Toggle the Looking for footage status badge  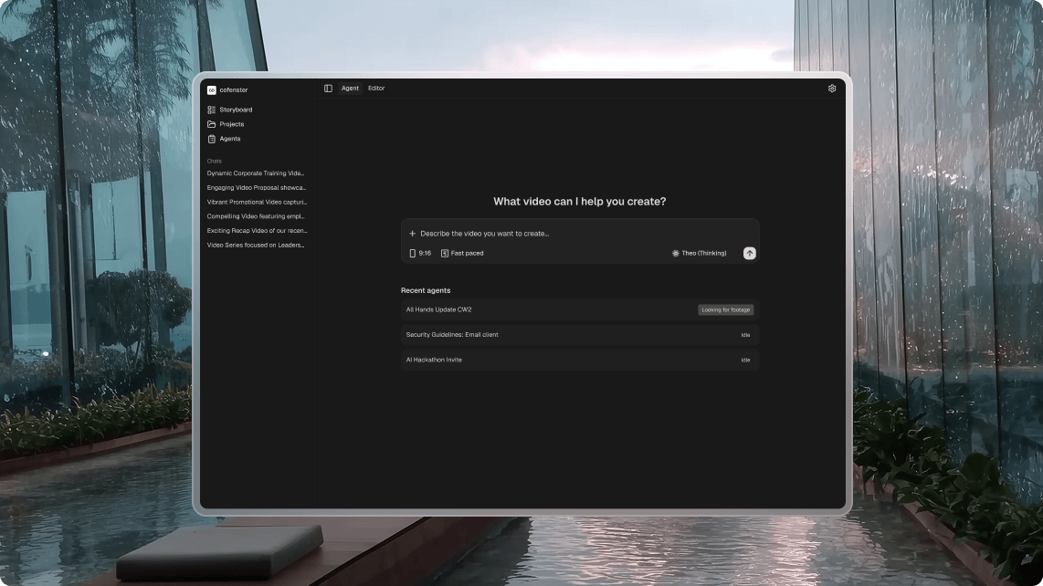[725, 309]
